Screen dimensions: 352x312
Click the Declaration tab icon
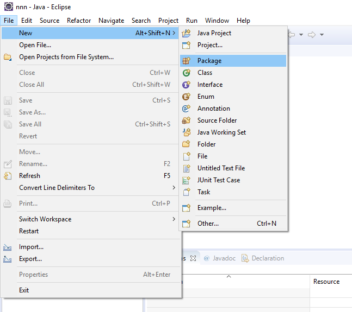pos(245,258)
